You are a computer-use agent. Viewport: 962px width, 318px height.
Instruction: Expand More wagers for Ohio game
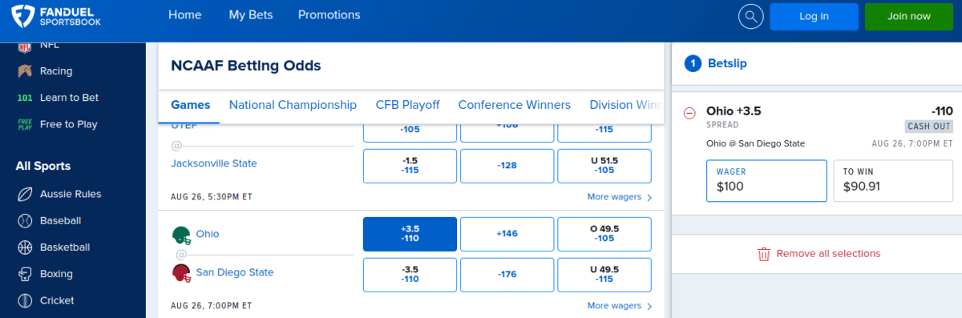pos(620,305)
